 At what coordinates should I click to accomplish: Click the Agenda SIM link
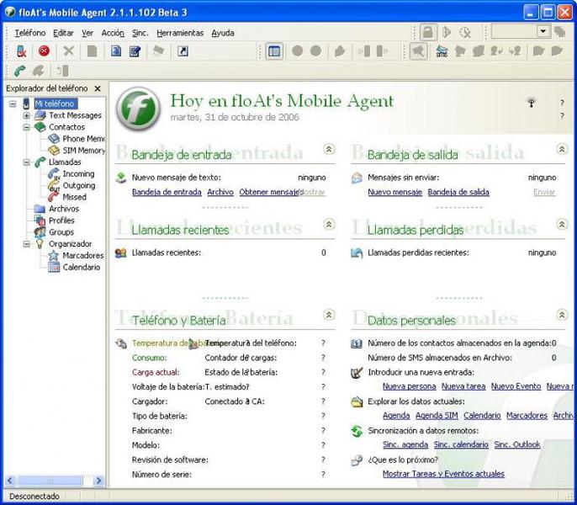pos(437,416)
